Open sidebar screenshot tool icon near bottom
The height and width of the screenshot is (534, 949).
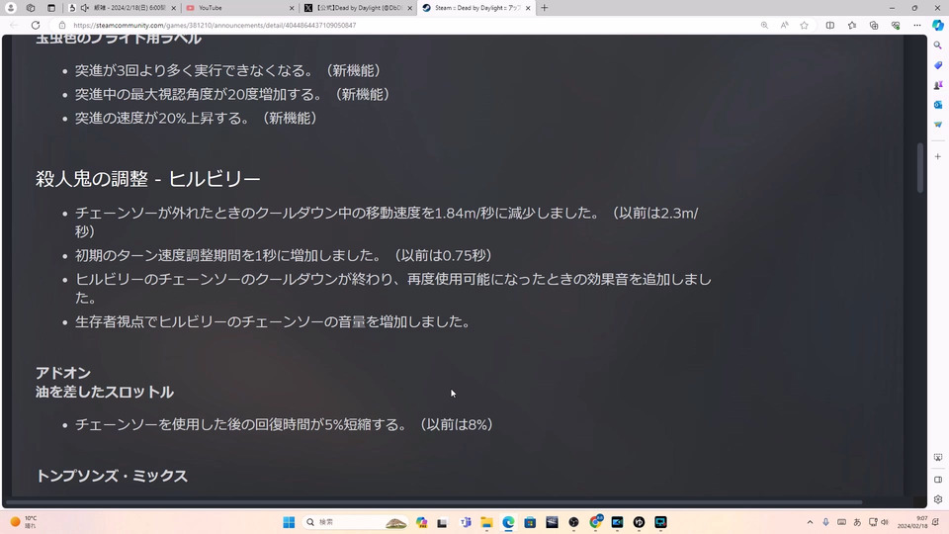938,458
